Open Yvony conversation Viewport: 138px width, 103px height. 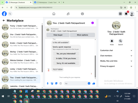click(21, 27)
